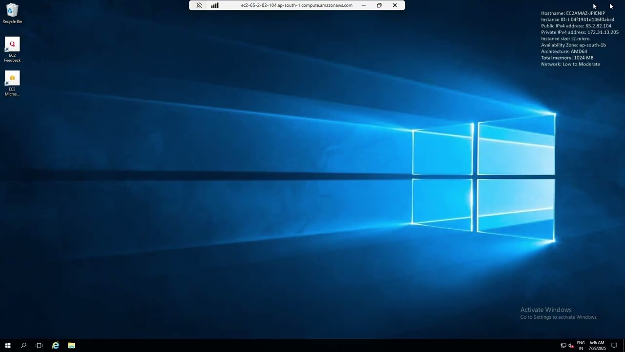Open the clock showing 6:46 AM
The image size is (625, 352).
[x=597, y=346]
